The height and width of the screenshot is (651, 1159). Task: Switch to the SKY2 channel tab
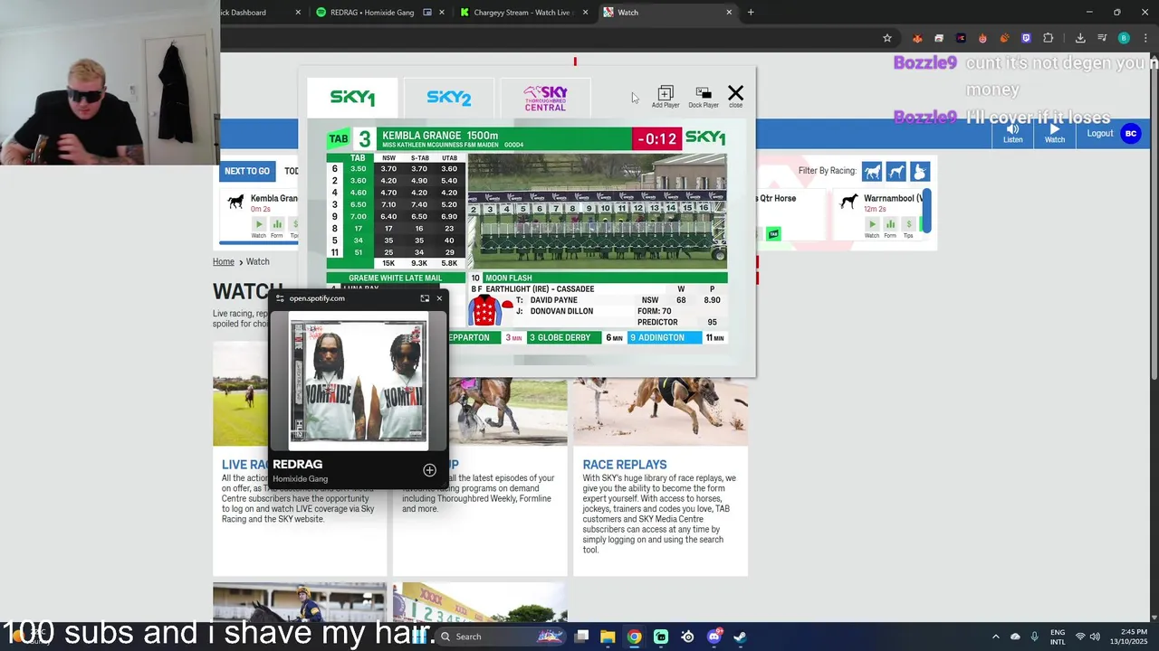click(449, 98)
